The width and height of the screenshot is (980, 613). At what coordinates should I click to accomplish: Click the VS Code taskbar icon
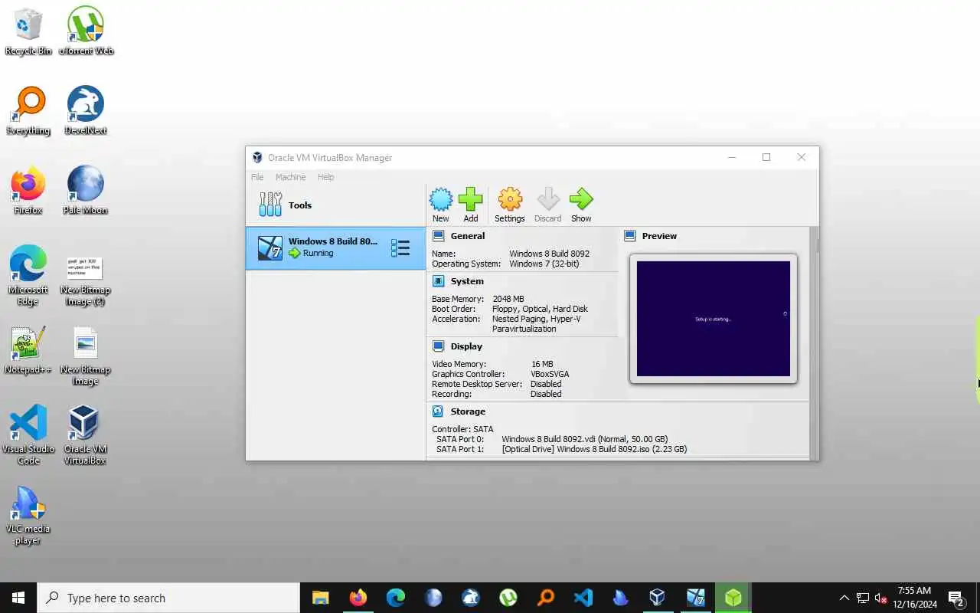(583, 598)
